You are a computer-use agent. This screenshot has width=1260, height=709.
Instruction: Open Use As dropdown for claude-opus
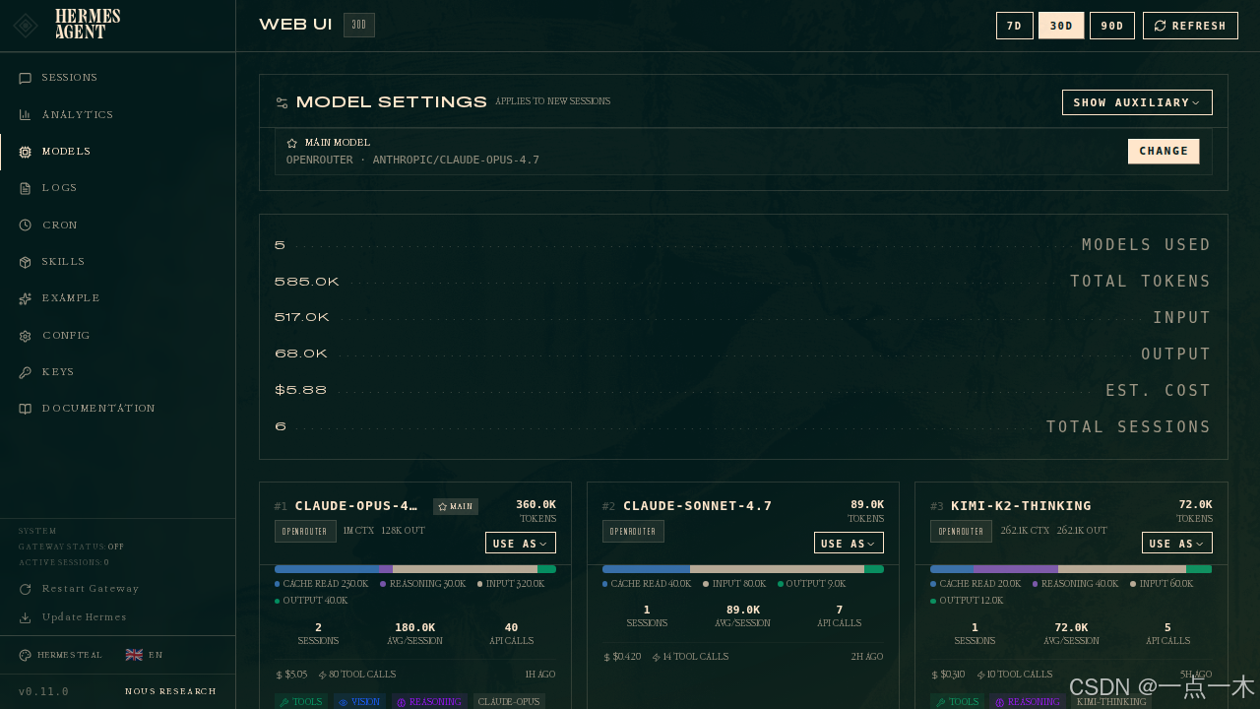[x=521, y=544]
